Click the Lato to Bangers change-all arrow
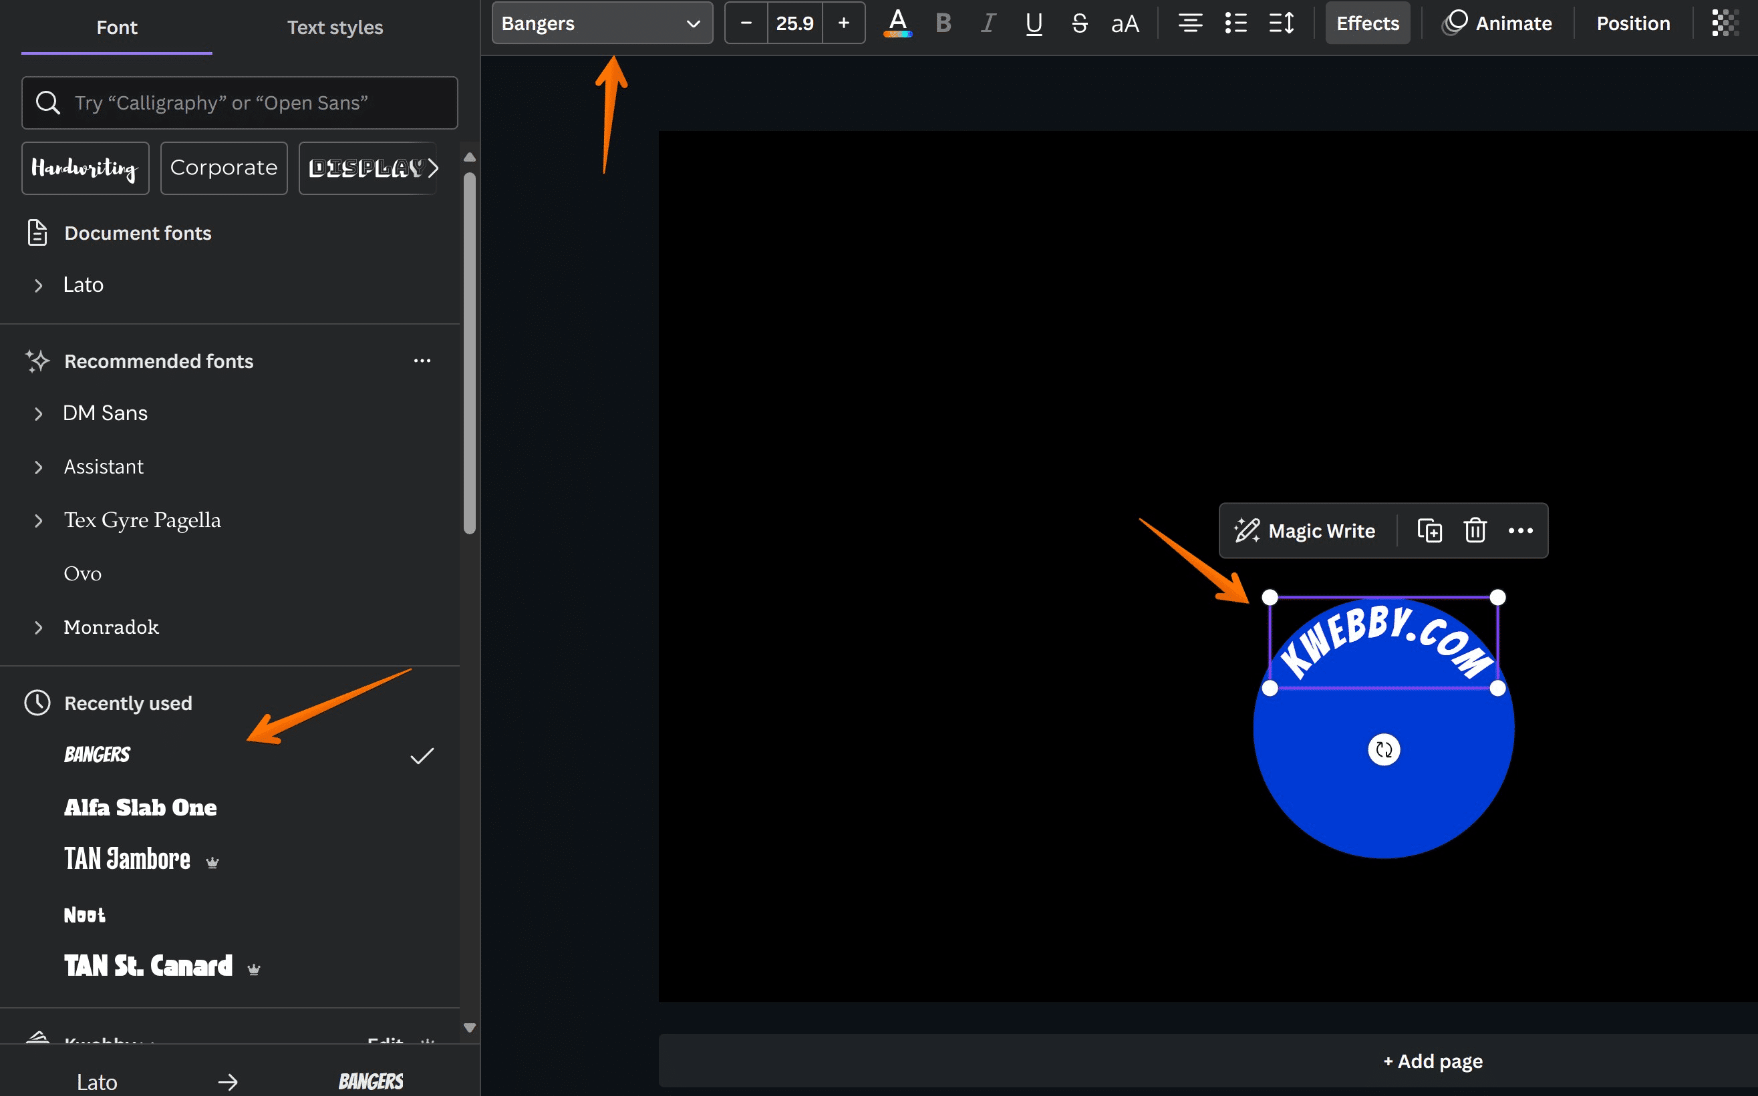Viewport: 1758px width, 1096px height. [x=228, y=1082]
